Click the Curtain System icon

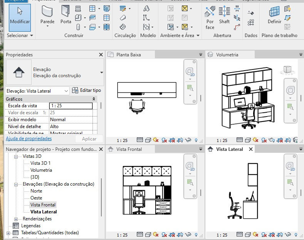point(106,8)
